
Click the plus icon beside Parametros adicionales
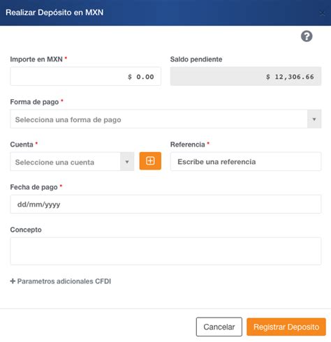[x=13, y=281]
